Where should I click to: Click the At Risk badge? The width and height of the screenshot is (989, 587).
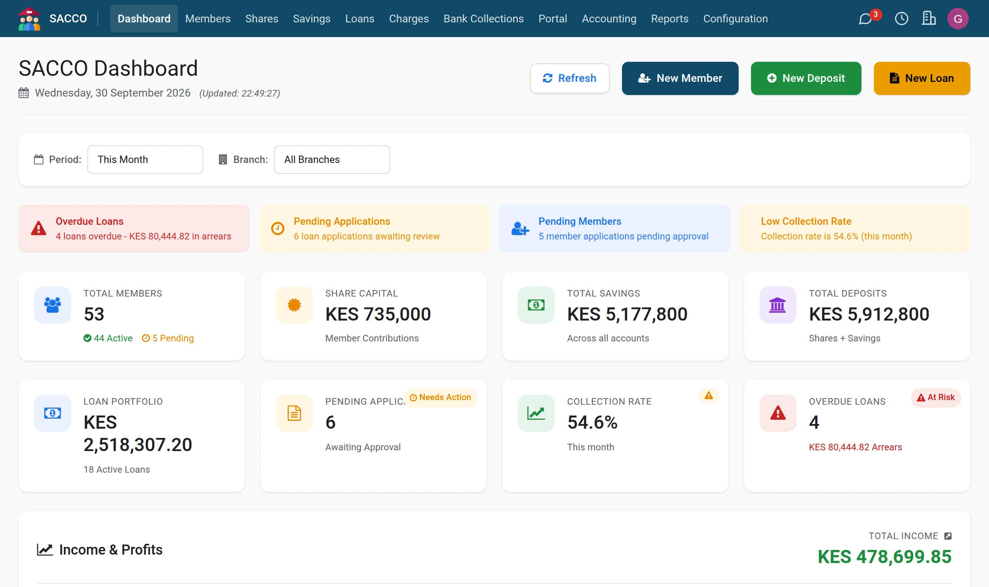tap(936, 397)
